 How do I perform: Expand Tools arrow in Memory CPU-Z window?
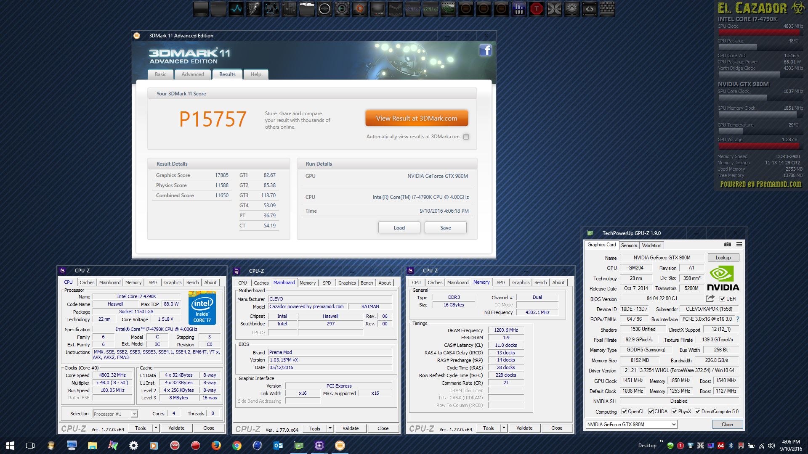point(504,428)
